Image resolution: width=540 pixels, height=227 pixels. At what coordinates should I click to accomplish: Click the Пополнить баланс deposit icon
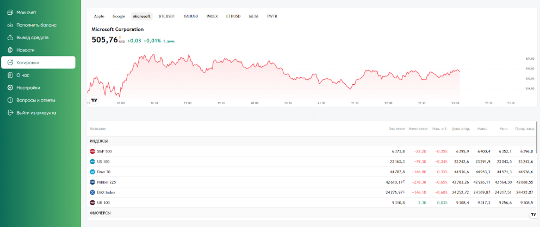10,25
